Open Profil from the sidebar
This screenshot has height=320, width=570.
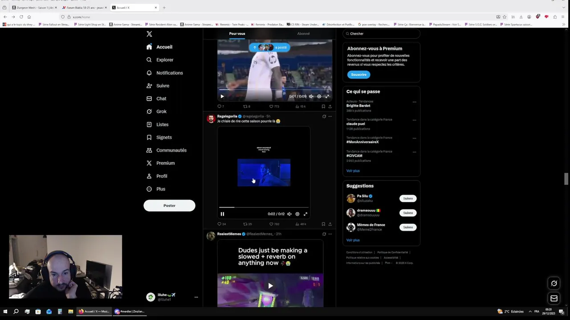(x=157, y=176)
